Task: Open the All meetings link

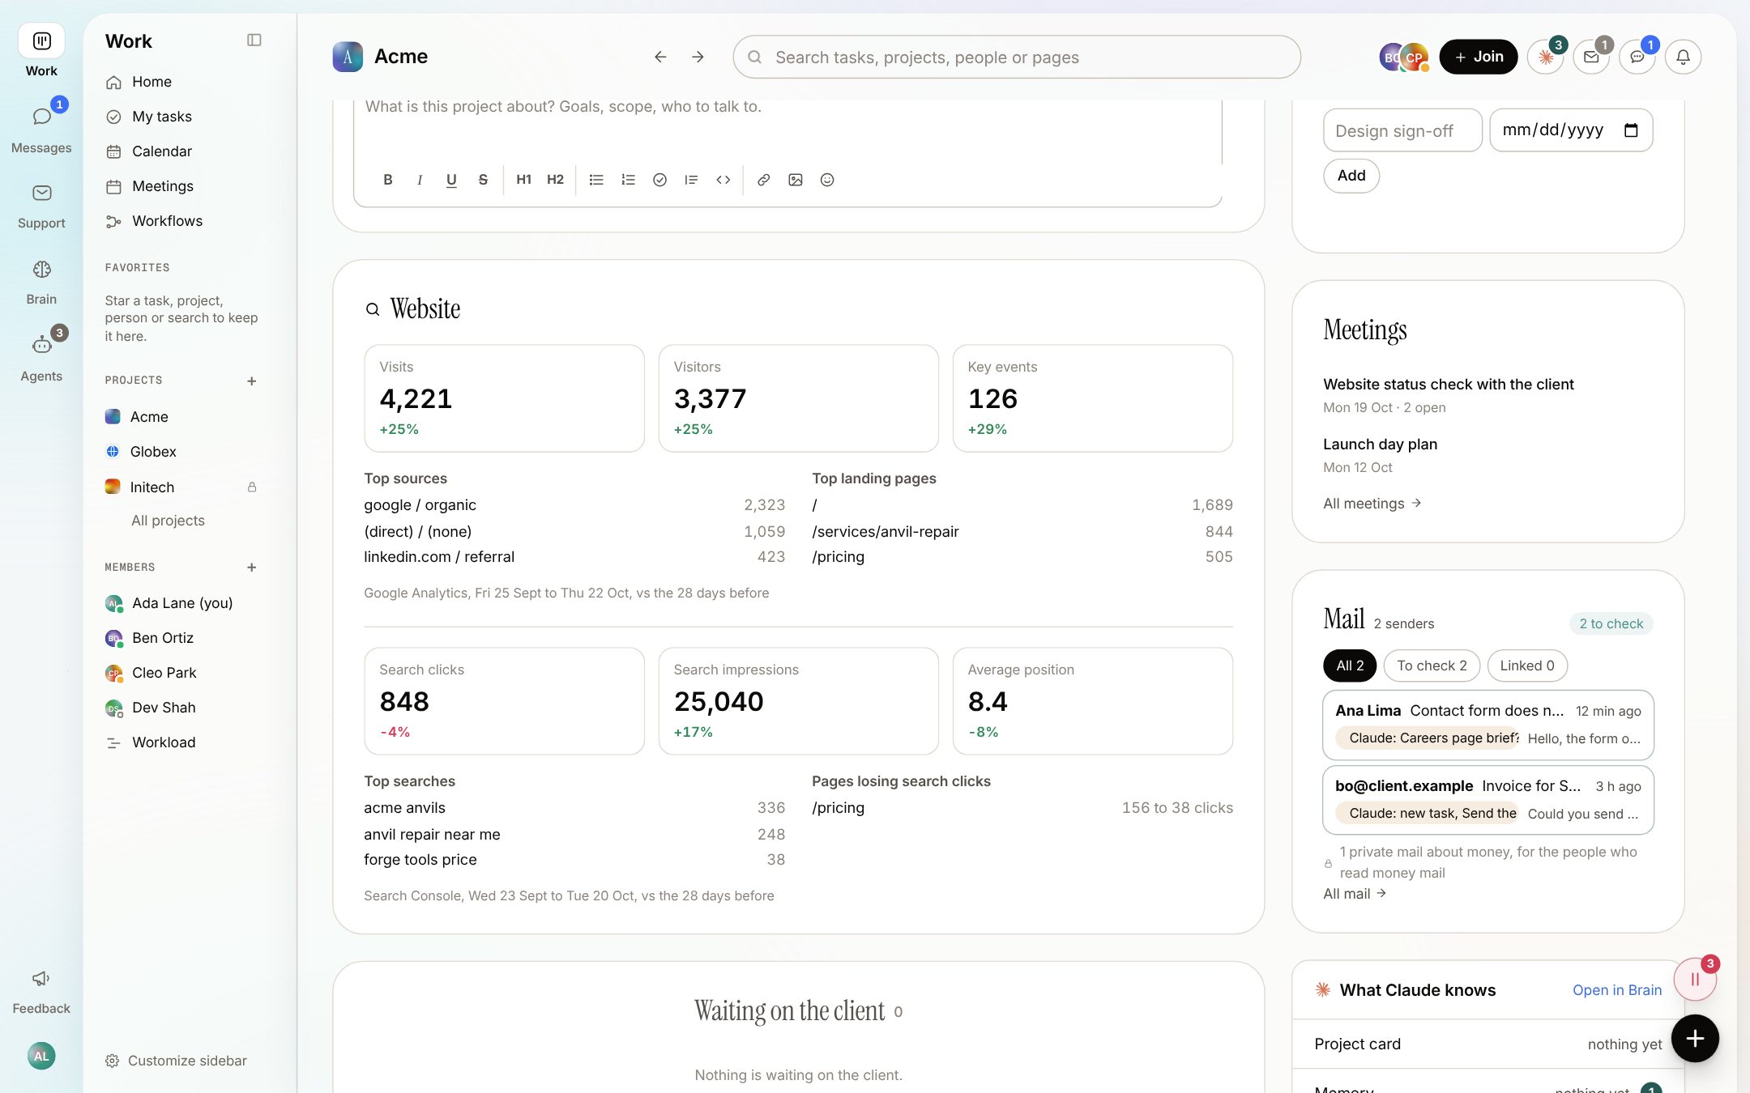Action: [x=1372, y=504]
